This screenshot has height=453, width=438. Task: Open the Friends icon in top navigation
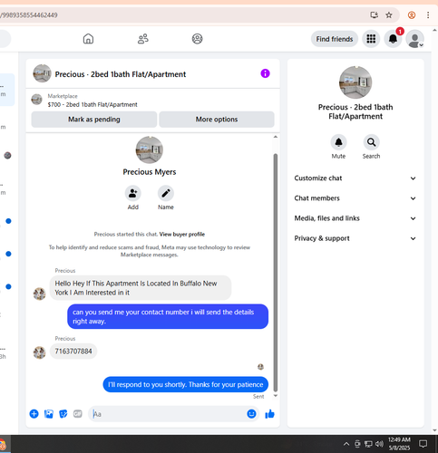(143, 39)
